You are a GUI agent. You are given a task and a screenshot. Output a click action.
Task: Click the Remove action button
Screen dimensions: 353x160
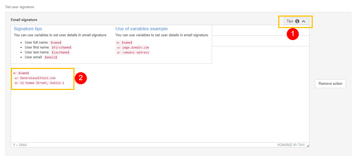coord(330,84)
